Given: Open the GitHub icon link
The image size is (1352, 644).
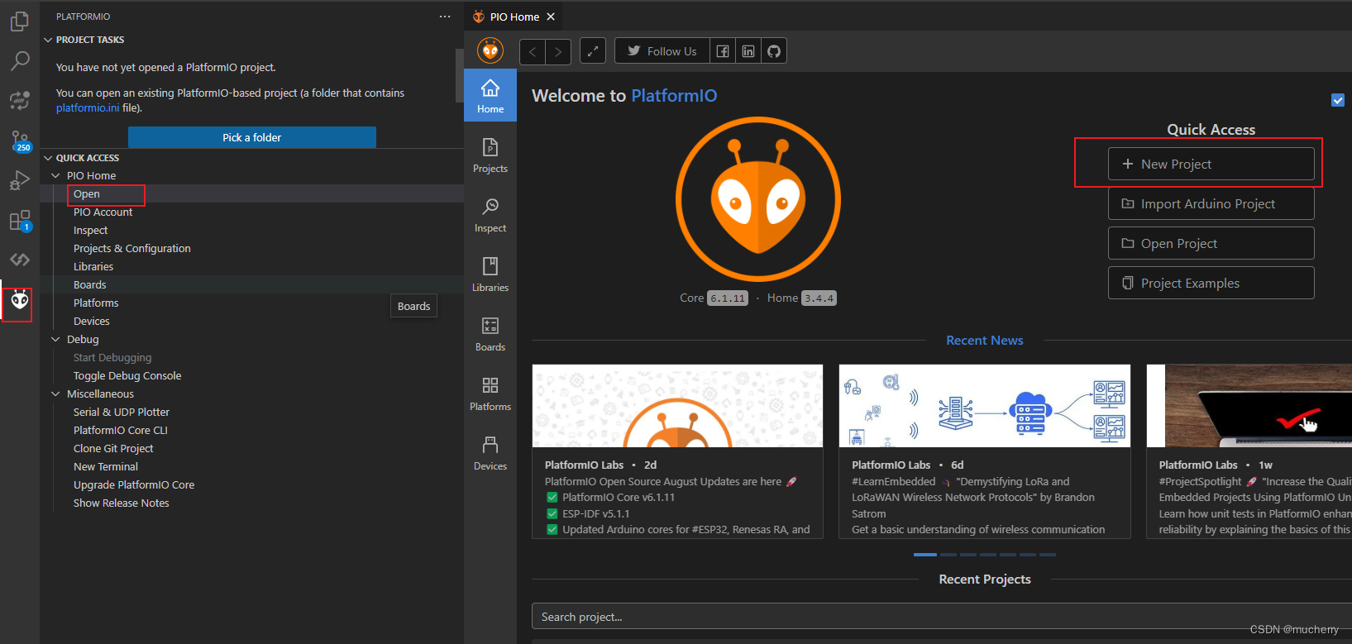Looking at the screenshot, I should click(774, 51).
